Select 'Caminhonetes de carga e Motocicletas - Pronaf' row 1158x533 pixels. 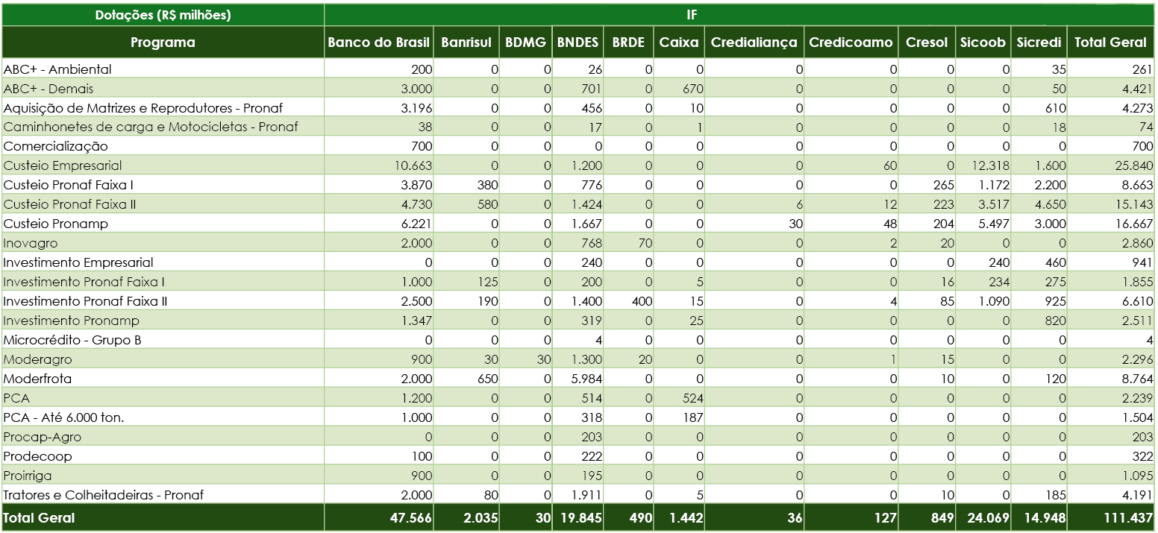point(578,127)
